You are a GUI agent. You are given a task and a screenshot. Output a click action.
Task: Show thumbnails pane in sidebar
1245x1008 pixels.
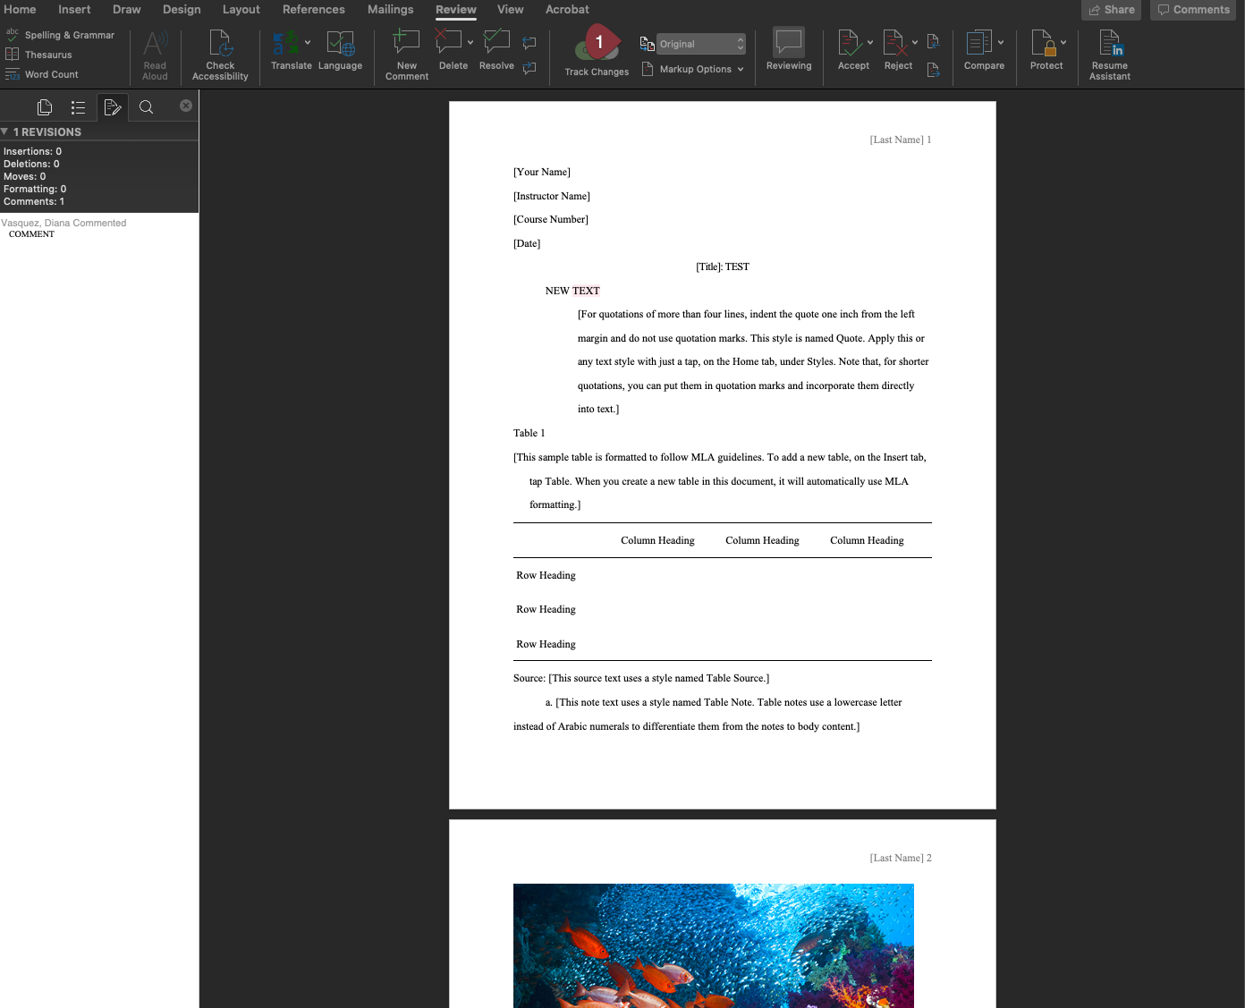[x=45, y=107]
